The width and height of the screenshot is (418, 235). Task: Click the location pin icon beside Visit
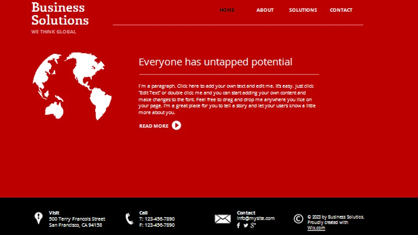pyautogui.click(x=38, y=218)
